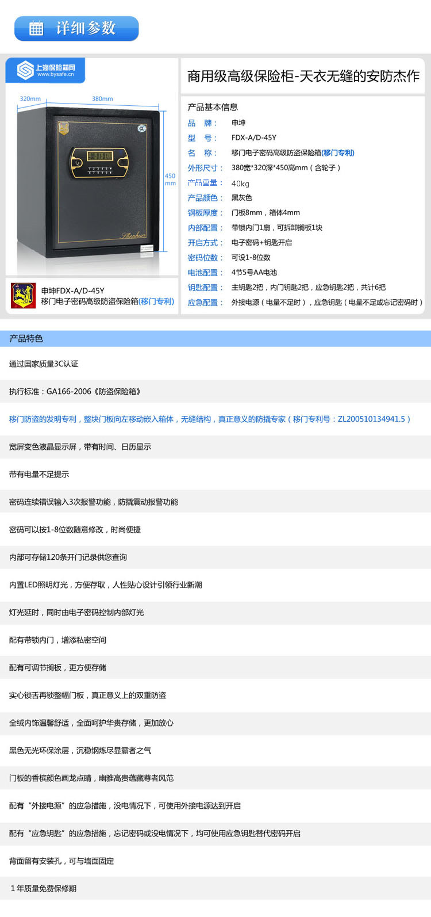Viewport: 431px width, 917px height.
Task: Open the www.bysafe.cn link in the logo
Action: tap(56, 75)
